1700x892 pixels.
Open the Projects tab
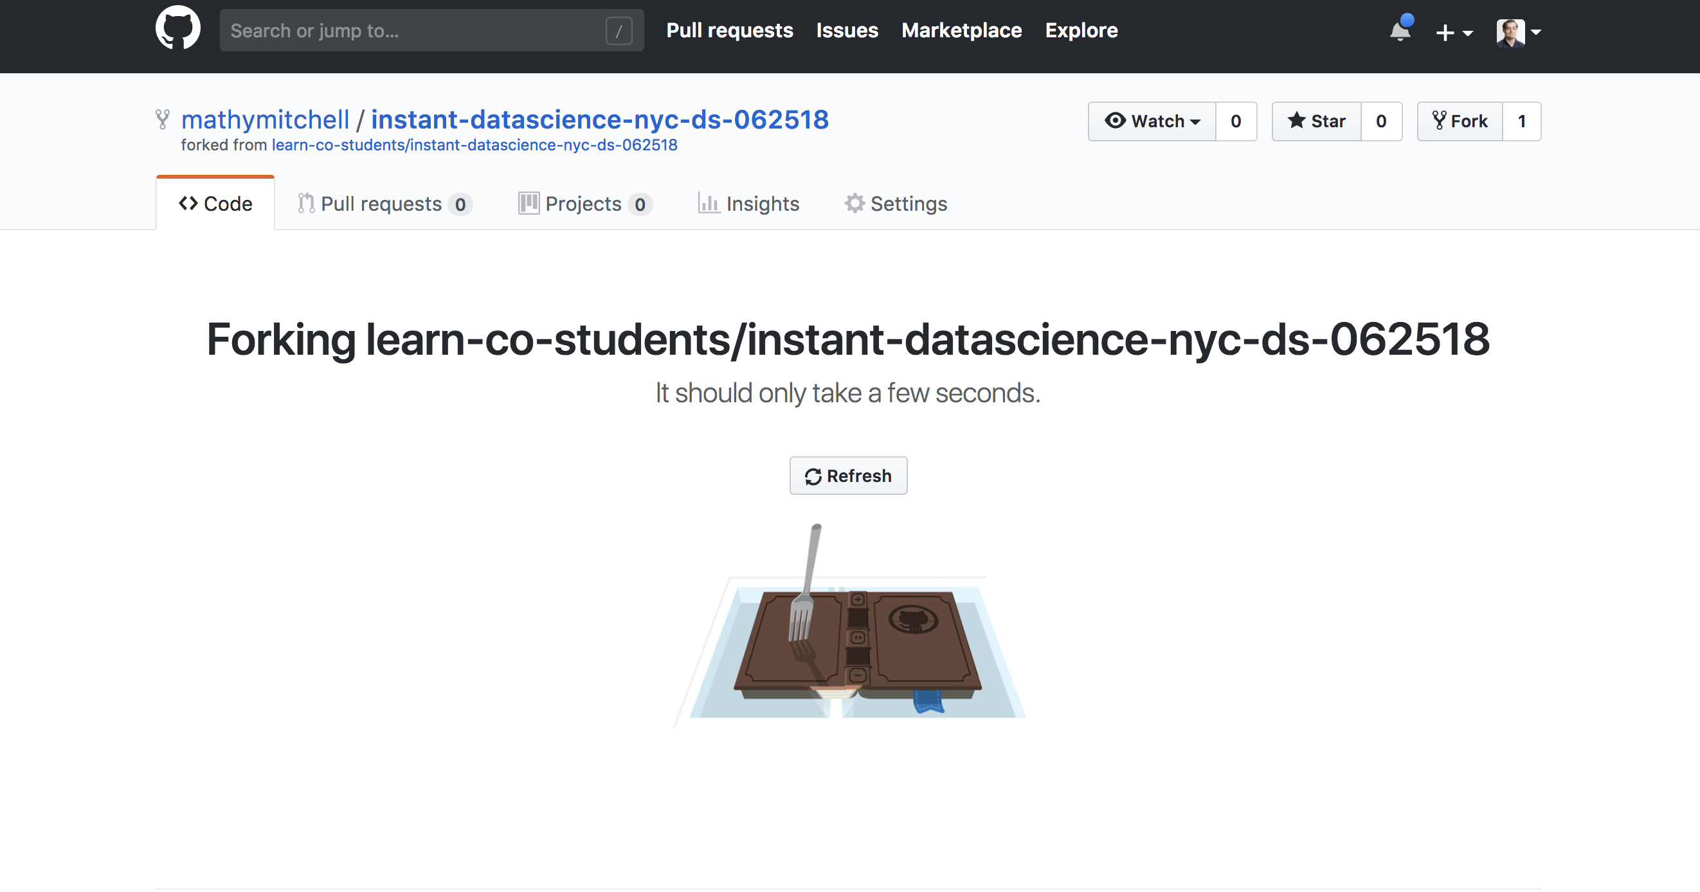[584, 203]
